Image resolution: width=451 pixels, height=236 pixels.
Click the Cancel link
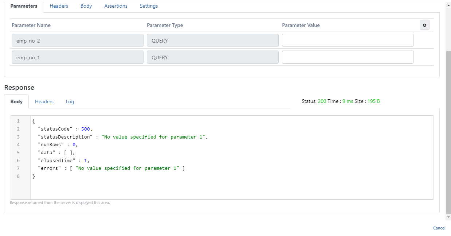click(x=439, y=228)
